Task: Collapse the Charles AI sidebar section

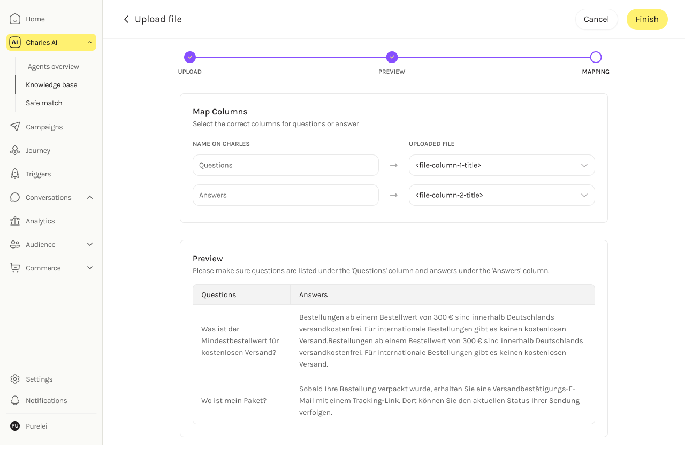Action: pyautogui.click(x=90, y=43)
